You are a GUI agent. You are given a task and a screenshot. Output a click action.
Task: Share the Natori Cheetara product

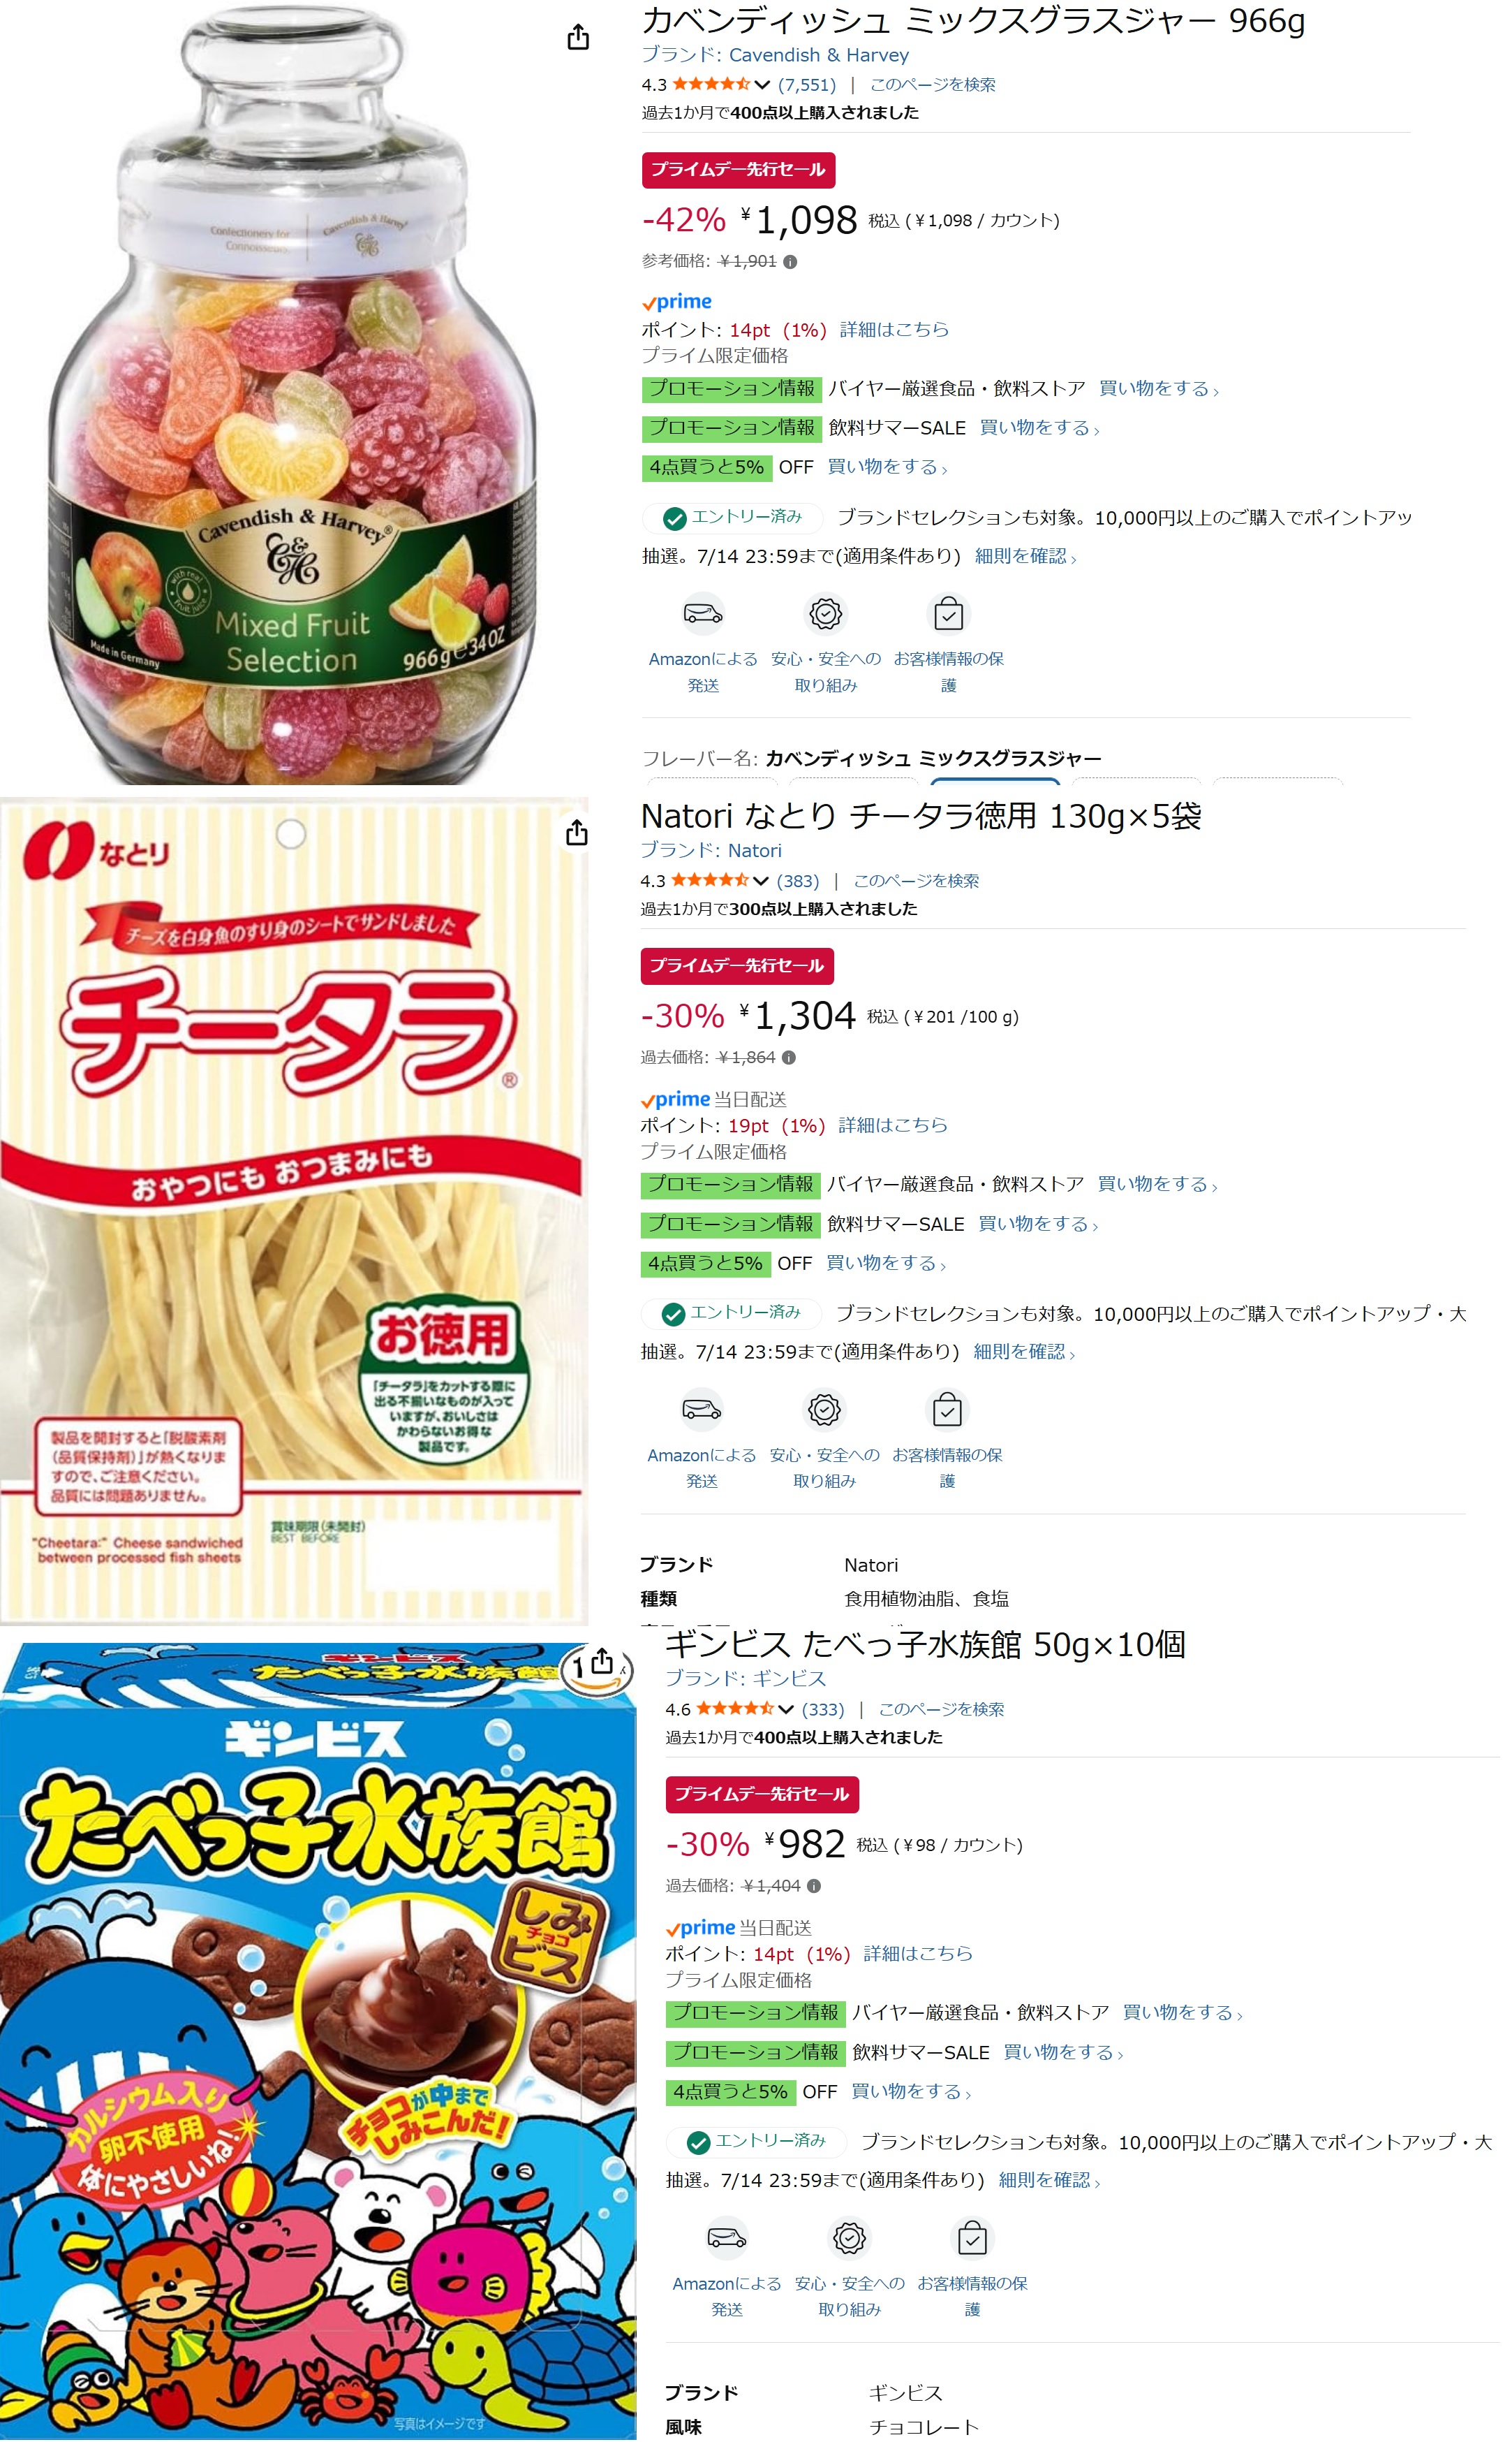point(577,833)
